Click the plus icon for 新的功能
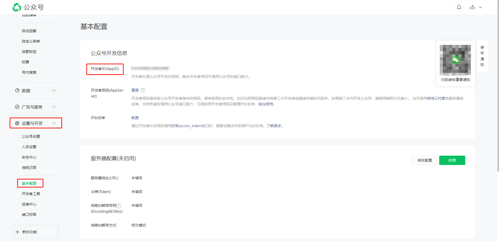This screenshot has width=499, height=241. (x=17, y=232)
